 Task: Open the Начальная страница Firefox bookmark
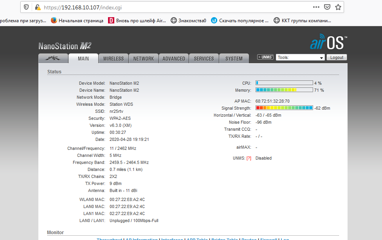tap(77, 21)
